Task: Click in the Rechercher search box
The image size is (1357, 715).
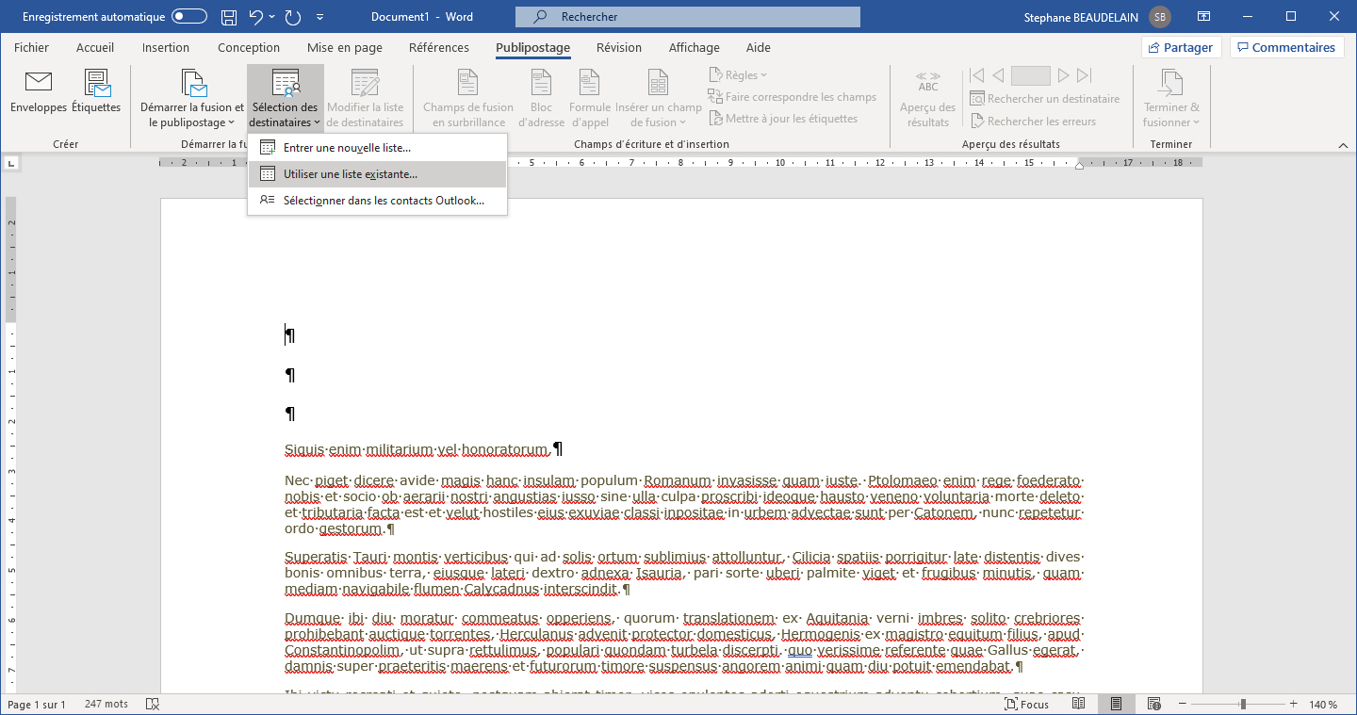Action: pos(688,17)
